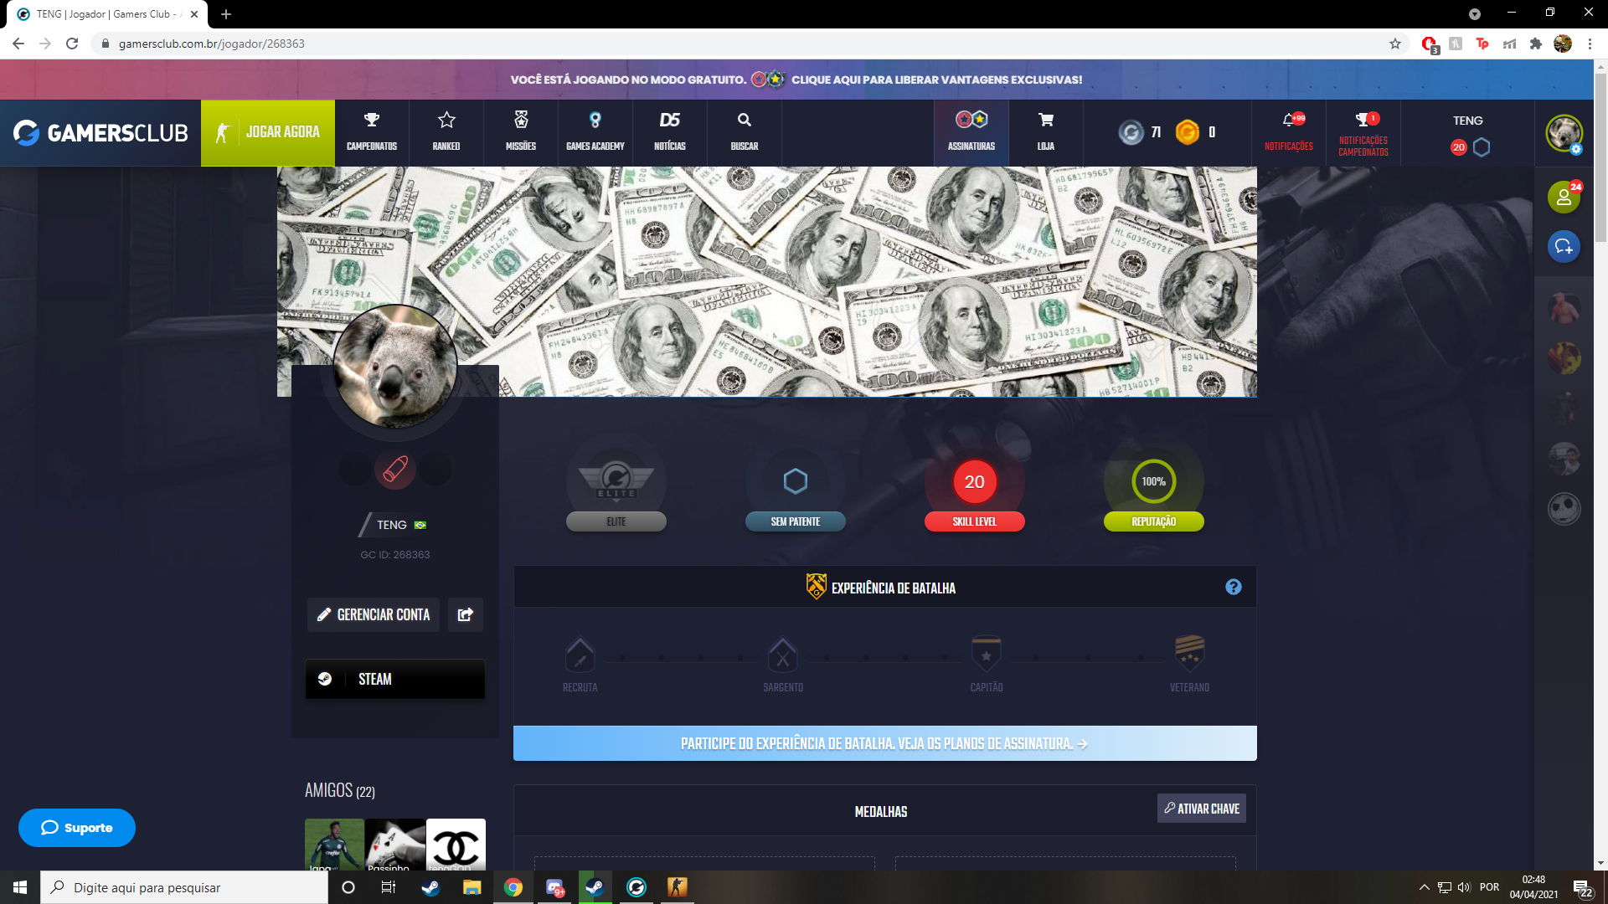Click the share profile icon button
Image resolution: width=1608 pixels, height=904 pixels.
[466, 614]
